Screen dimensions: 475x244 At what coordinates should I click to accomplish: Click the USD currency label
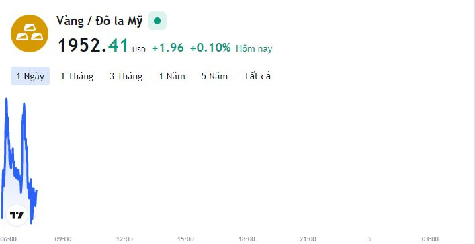pyautogui.click(x=139, y=50)
